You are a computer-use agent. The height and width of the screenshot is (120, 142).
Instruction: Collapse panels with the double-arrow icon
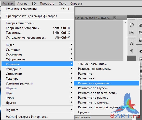[134, 16]
